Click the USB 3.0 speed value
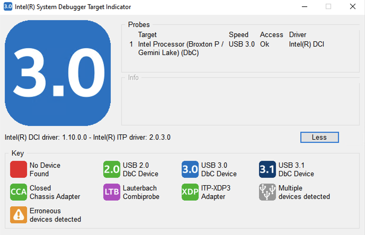This screenshot has height=235, width=365. [x=242, y=44]
